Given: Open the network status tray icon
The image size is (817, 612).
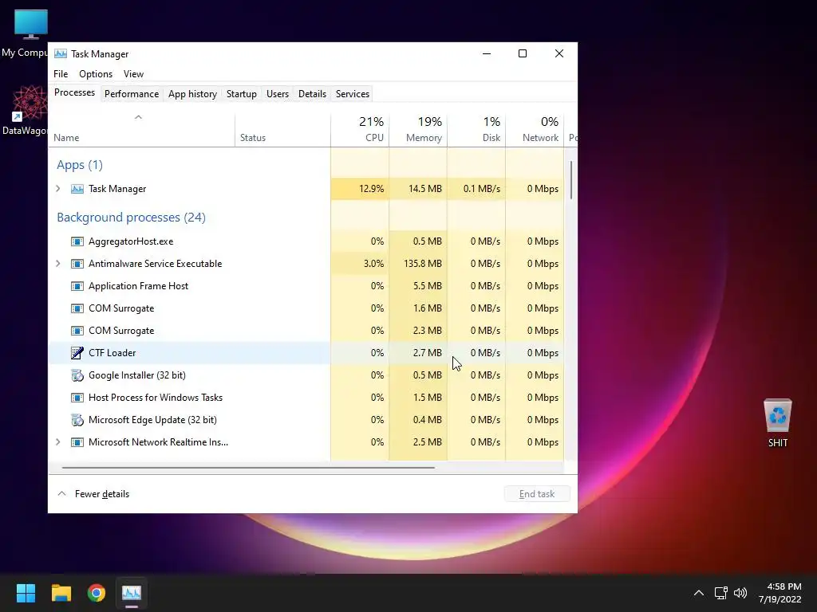Looking at the screenshot, I should coord(720,593).
